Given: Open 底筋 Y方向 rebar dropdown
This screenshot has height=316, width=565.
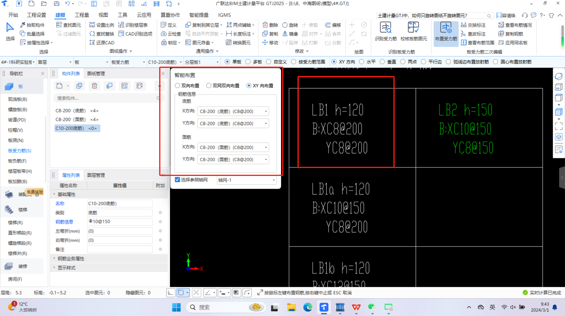Looking at the screenshot, I should [x=233, y=124].
